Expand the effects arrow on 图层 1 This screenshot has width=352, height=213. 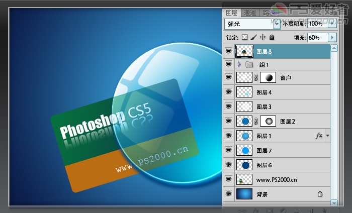[x=327, y=136]
